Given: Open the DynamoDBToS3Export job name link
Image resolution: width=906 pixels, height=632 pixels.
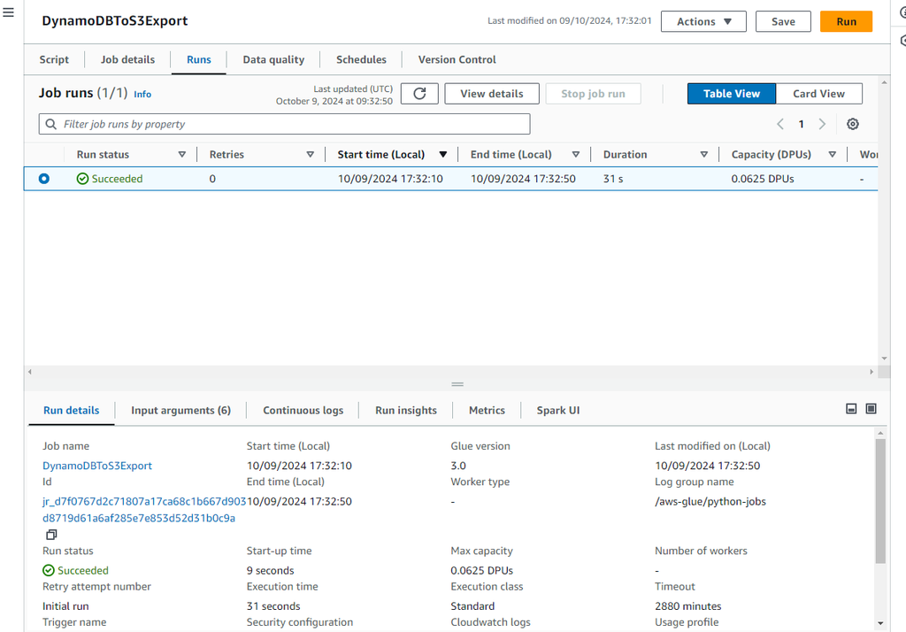Looking at the screenshot, I should (97, 466).
